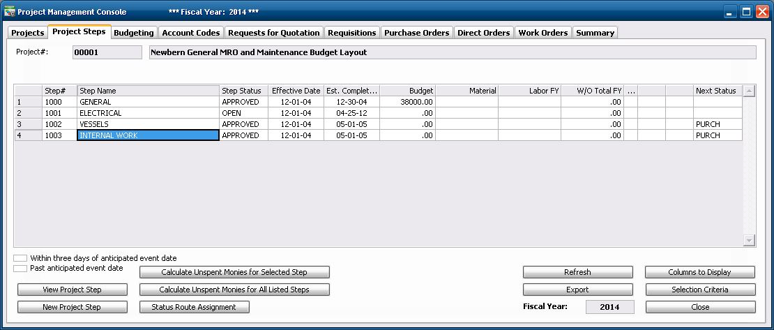This screenshot has height=330, width=774.
Task: Click the grid scrollbar up arrow
Action: [749, 91]
